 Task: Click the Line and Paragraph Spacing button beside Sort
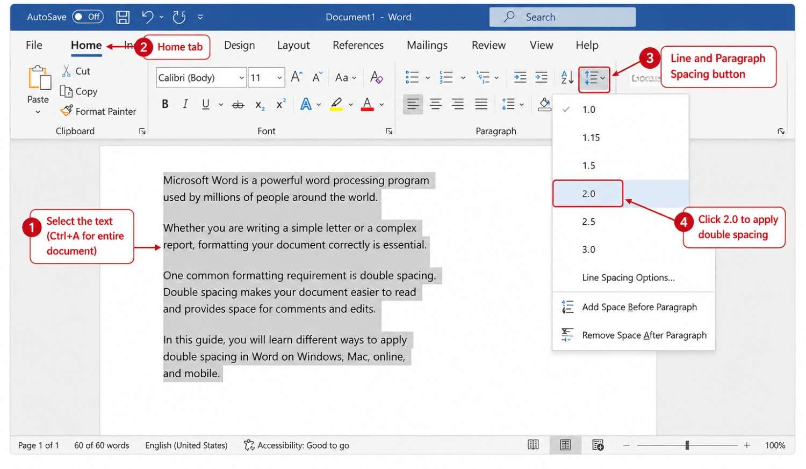coord(594,78)
